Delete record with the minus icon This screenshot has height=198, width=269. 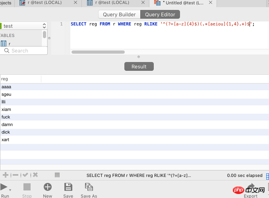(15, 175)
